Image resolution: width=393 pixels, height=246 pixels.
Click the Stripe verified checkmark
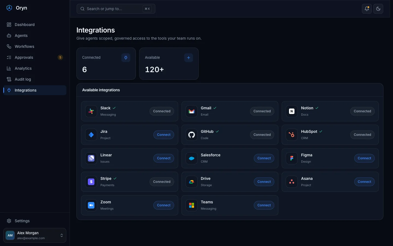tap(115, 178)
